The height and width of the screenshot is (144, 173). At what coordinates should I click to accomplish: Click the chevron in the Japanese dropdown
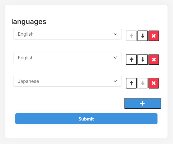coord(115,81)
